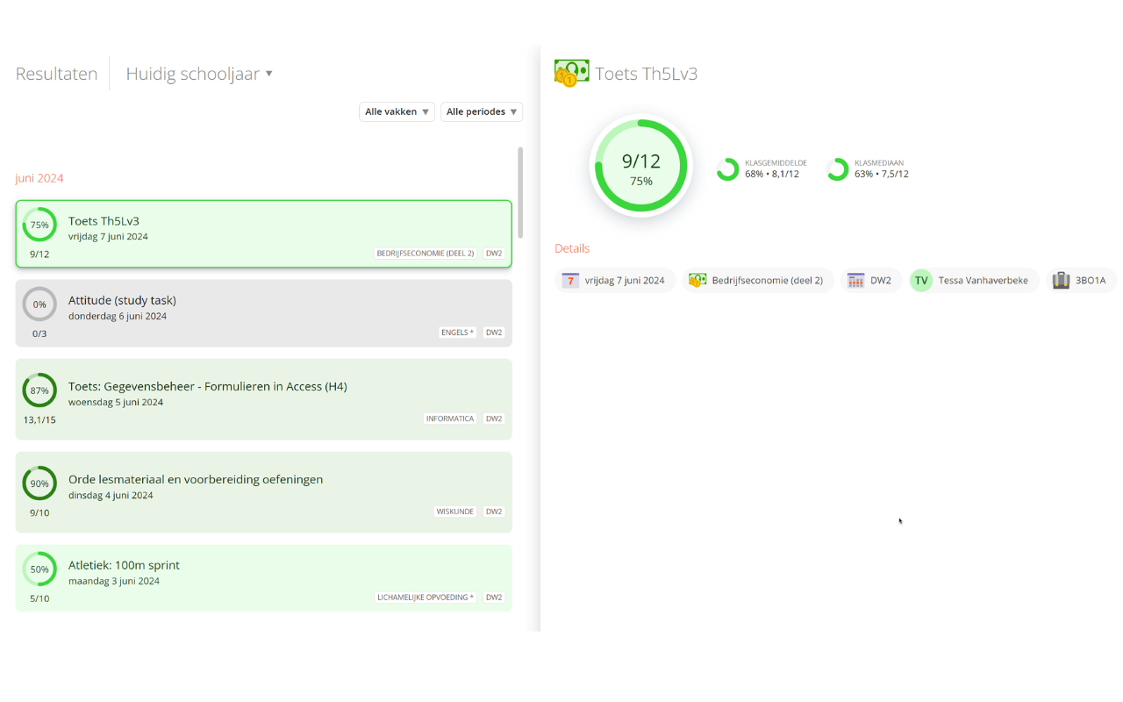Click the money icon next to Toets Th5Lv3 title
Screen dimensions: 1123x702
point(569,74)
